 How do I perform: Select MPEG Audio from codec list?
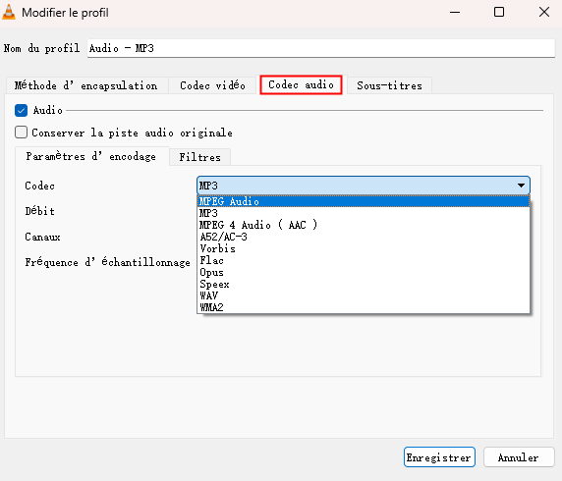point(364,201)
